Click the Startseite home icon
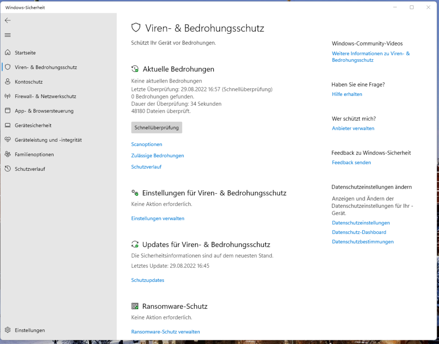Screen dimensions: 439x344 8,52
